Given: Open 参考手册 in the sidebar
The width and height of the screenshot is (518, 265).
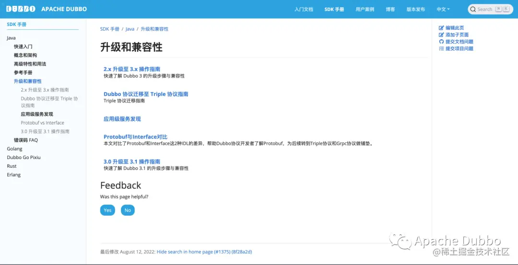Looking at the screenshot, I should pos(23,72).
